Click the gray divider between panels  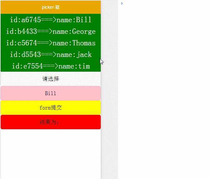click(x=110, y=94)
